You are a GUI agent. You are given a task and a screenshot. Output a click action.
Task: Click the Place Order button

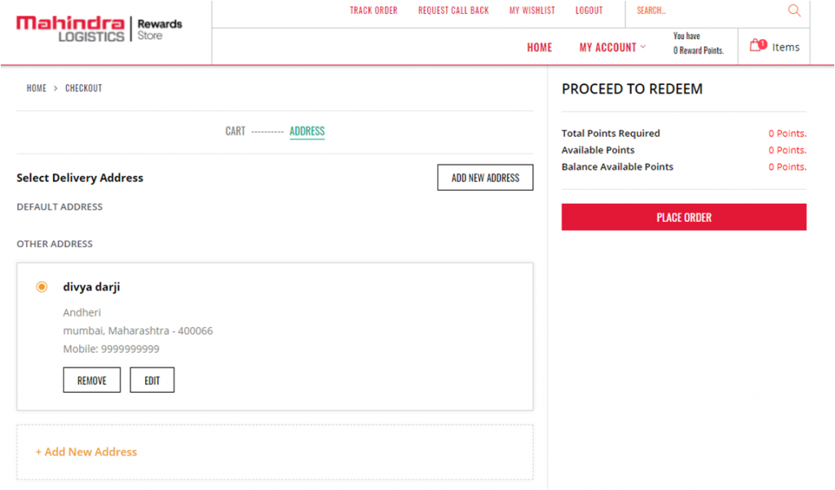(684, 218)
